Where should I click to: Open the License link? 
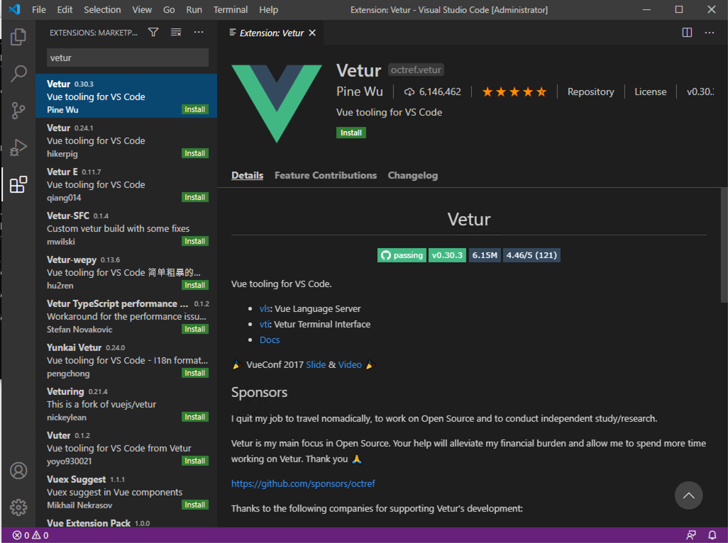(x=651, y=92)
